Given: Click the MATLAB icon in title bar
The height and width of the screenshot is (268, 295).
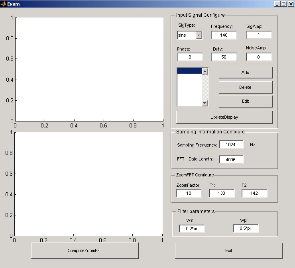Looking at the screenshot, I should click(3, 4).
